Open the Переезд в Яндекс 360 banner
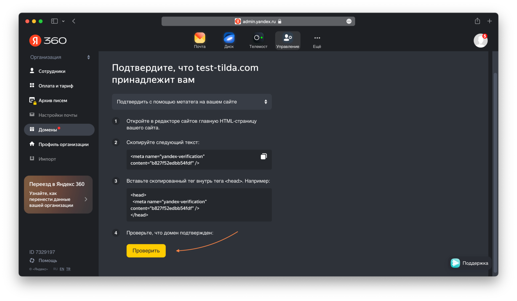 58,195
